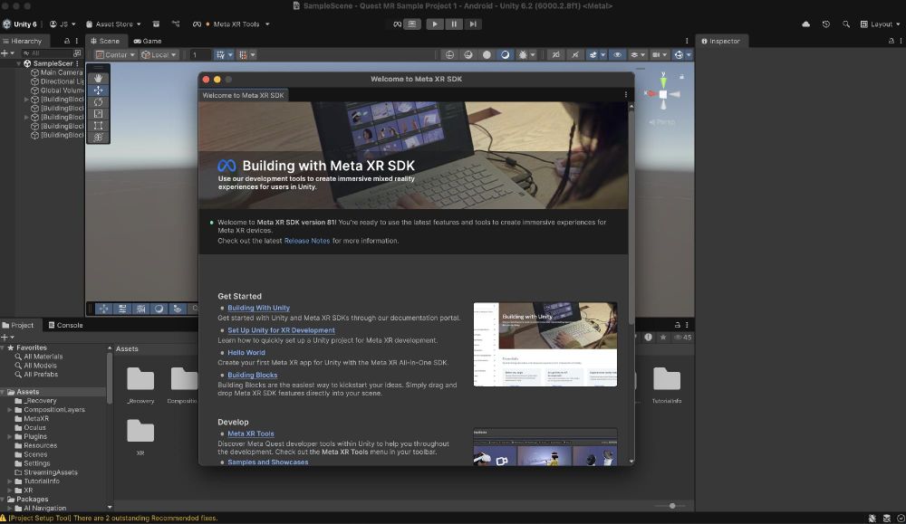
Task: Open Scene view panel kebab menu
Action: pos(687,41)
